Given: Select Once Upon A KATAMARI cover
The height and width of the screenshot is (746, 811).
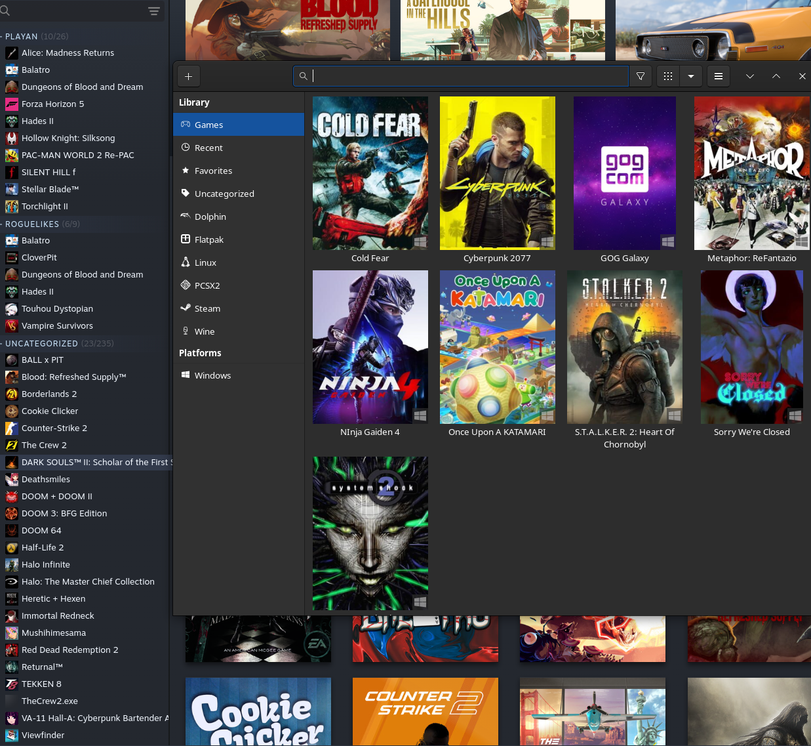Looking at the screenshot, I should [498, 347].
